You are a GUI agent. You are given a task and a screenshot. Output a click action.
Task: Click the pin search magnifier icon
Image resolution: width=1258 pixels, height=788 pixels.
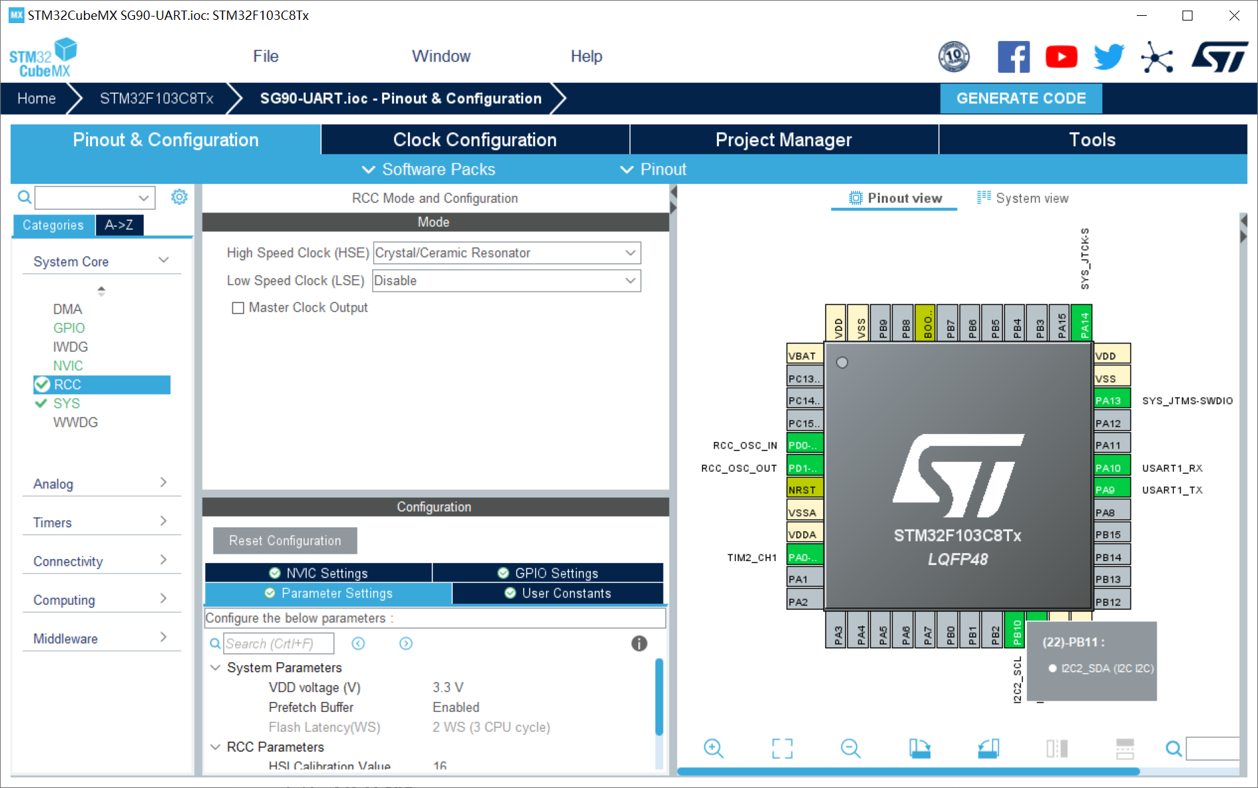[1173, 748]
